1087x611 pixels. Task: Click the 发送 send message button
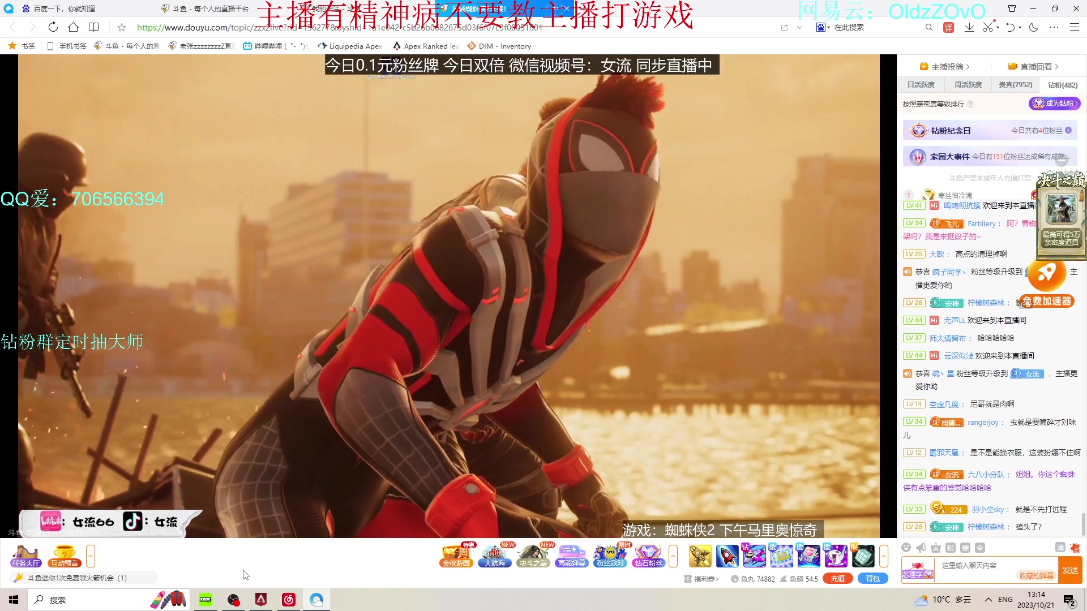tap(1070, 570)
